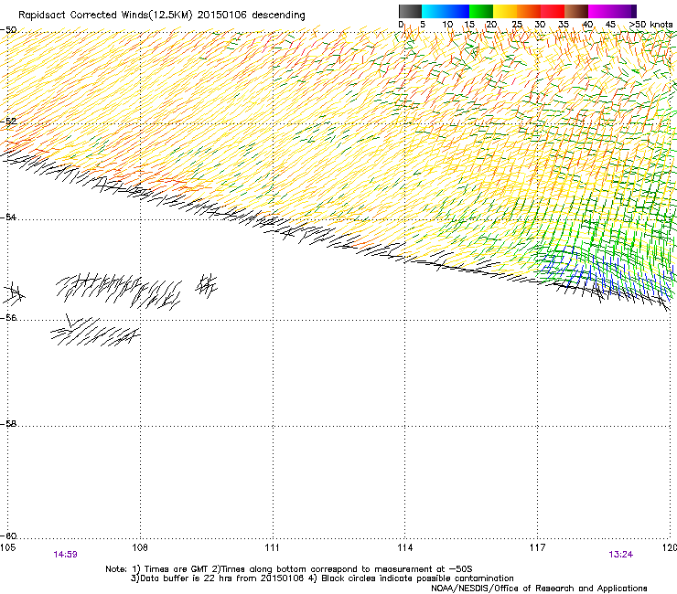The image size is (677, 594).
Task: Click the 'Rapidscat Corrected Winds(12.5KM)' title text
Action: (105, 16)
